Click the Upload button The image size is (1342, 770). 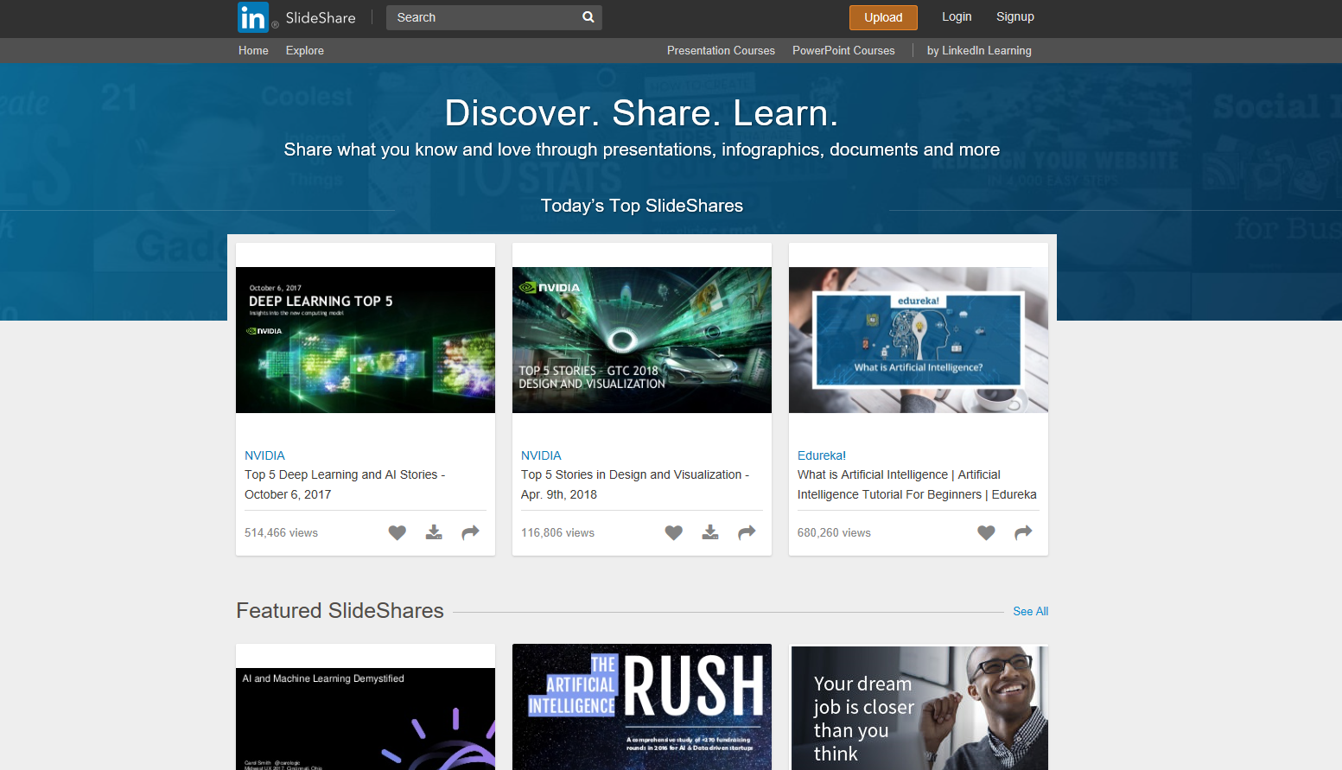pos(883,17)
